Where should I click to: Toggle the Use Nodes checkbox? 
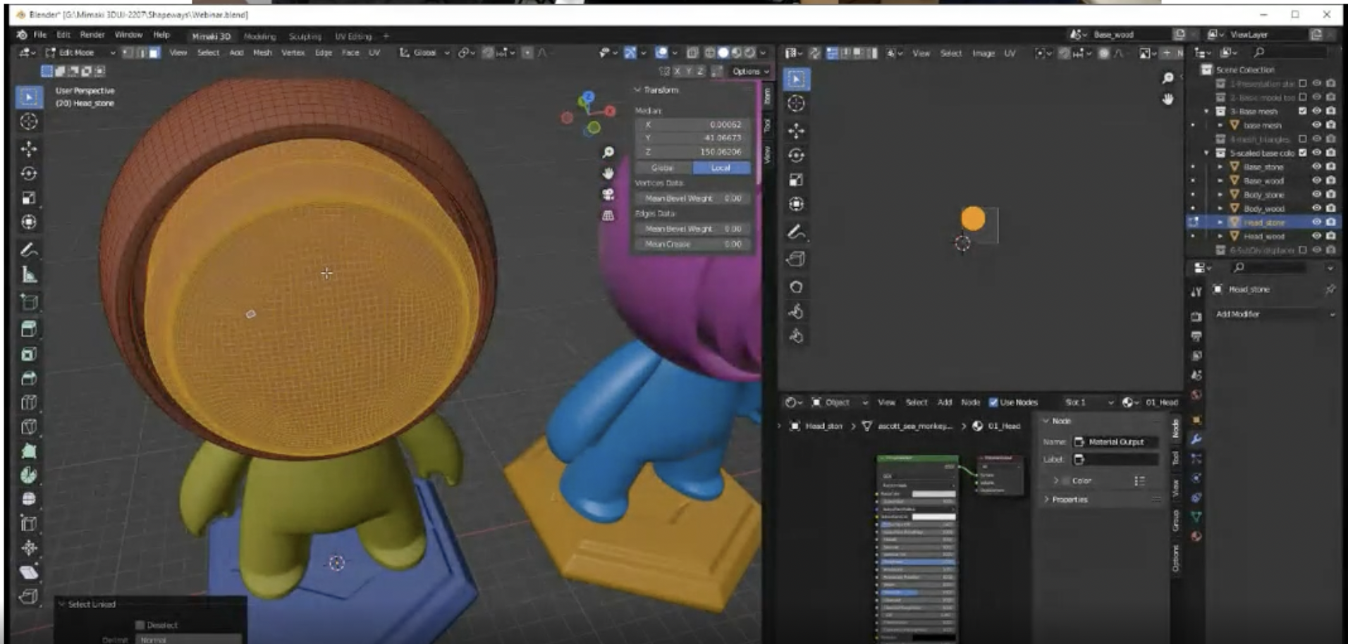[x=993, y=402]
